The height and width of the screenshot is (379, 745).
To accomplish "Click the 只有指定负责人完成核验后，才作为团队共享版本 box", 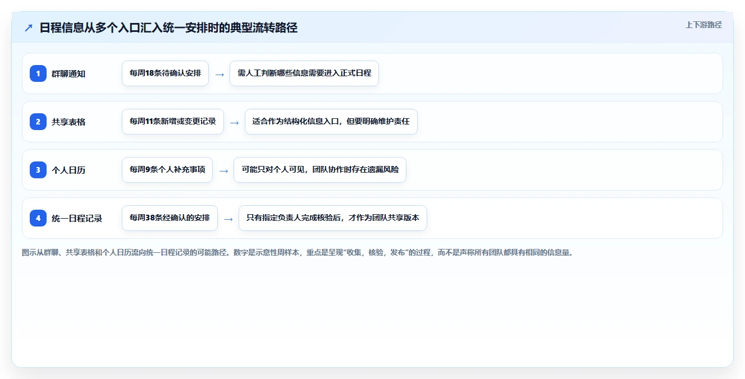I will 333,218.
